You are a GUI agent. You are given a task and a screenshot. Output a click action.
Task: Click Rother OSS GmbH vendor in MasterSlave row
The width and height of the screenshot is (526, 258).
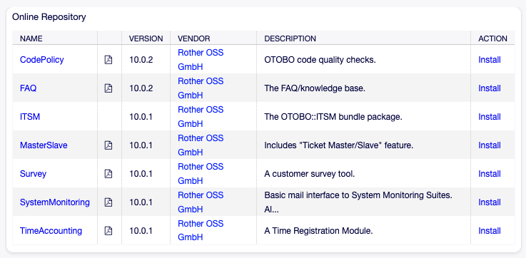click(x=201, y=145)
